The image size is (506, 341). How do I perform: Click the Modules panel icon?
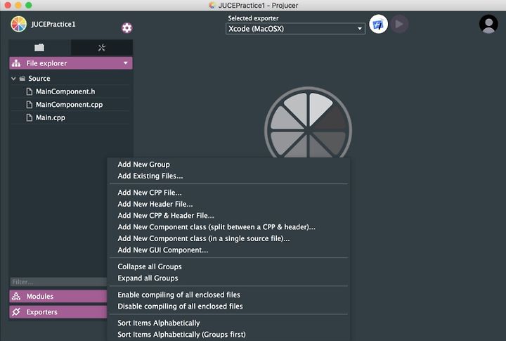pos(16,296)
